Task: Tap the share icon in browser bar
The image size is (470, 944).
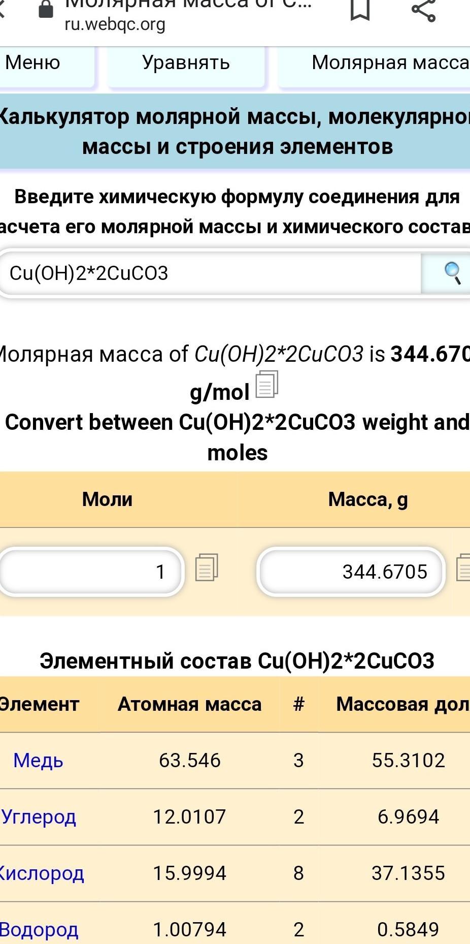Action: coord(423,10)
